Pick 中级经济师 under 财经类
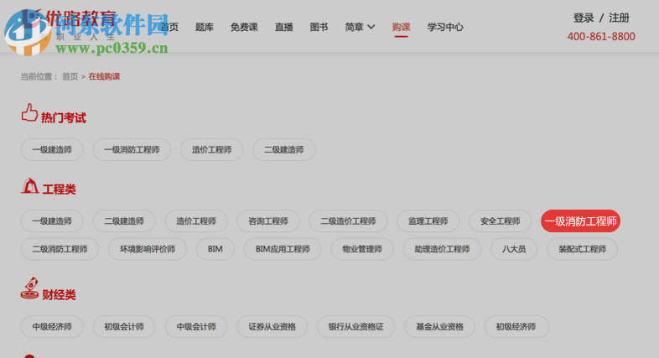Screen dimensions: 659x358 coord(52,326)
